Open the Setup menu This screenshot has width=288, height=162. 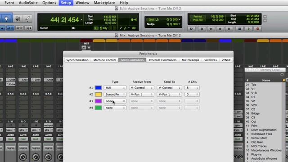click(x=66, y=3)
